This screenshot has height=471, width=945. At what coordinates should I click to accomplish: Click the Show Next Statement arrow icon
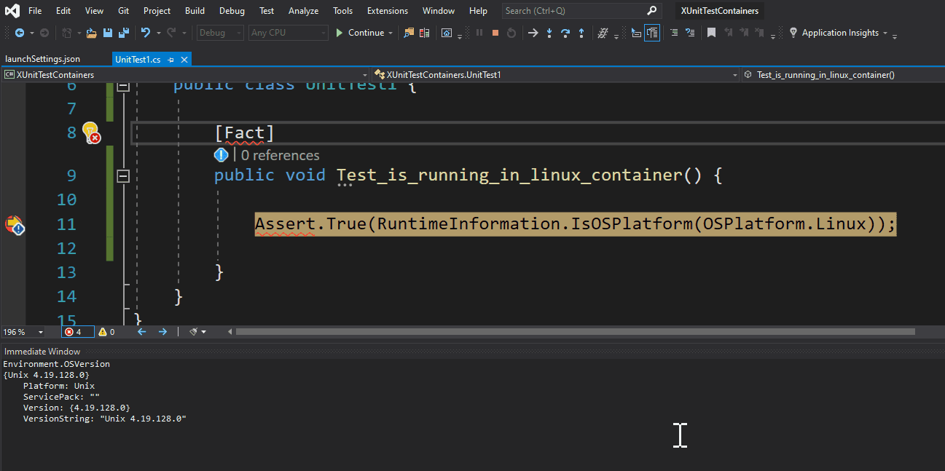[533, 33]
